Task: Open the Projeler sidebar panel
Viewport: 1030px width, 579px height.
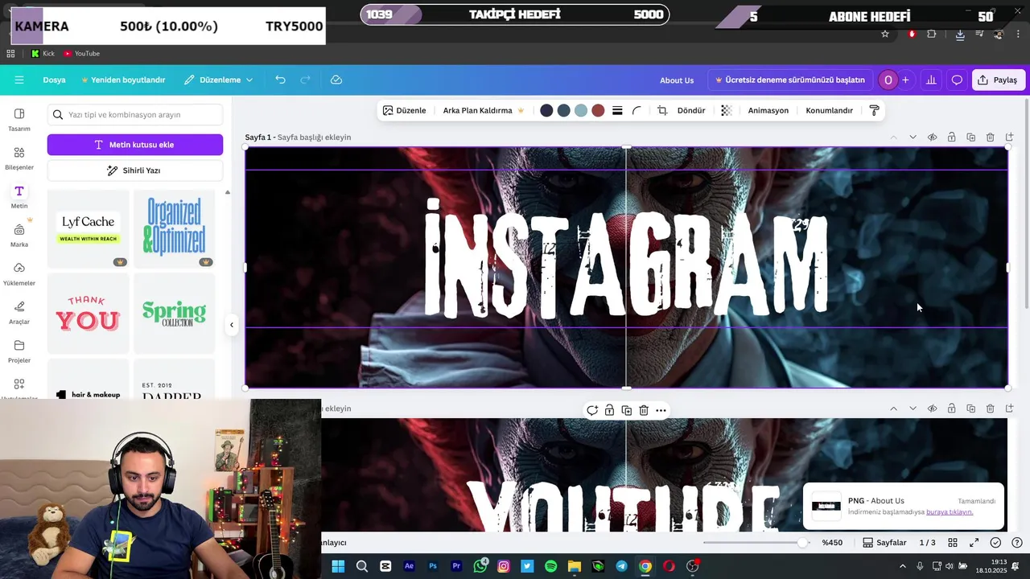Action: coord(19,351)
